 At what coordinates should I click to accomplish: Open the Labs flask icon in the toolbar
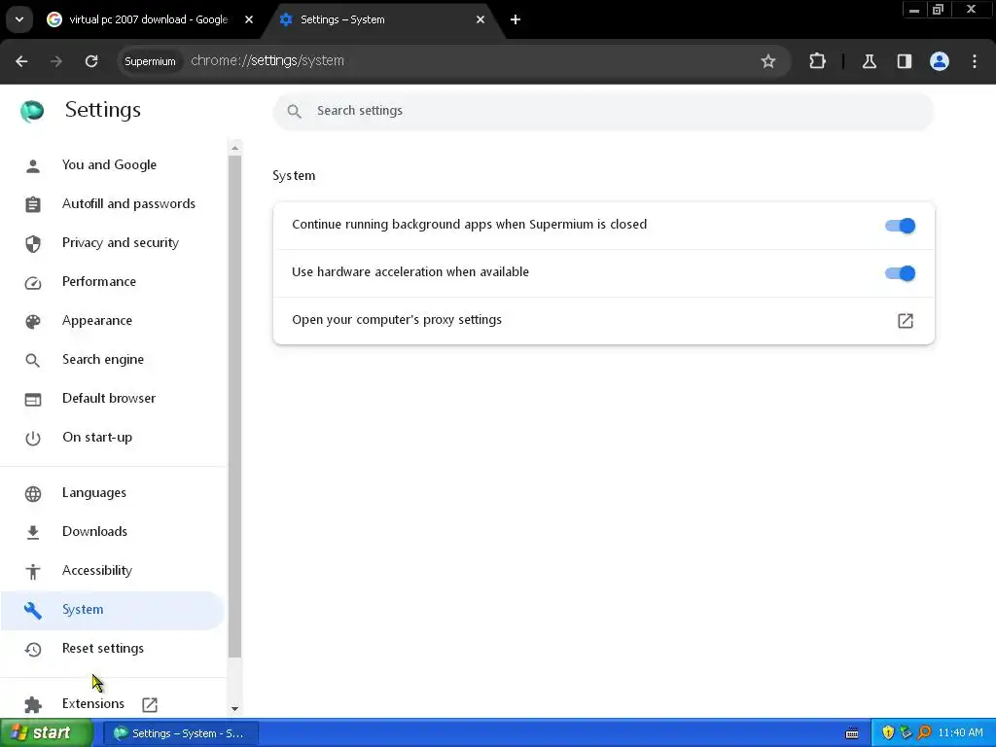click(x=869, y=61)
